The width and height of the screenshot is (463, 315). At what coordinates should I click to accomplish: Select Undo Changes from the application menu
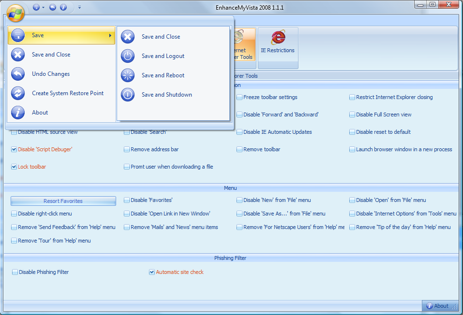point(61,74)
